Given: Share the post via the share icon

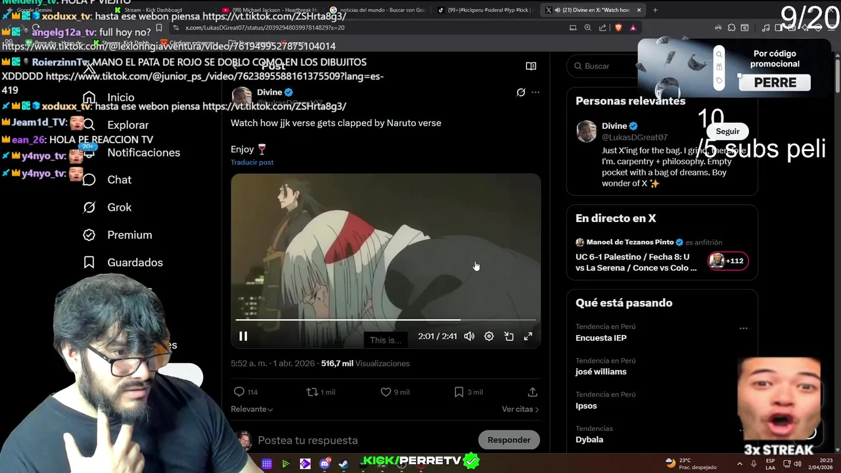Looking at the screenshot, I should coord(532,392).
